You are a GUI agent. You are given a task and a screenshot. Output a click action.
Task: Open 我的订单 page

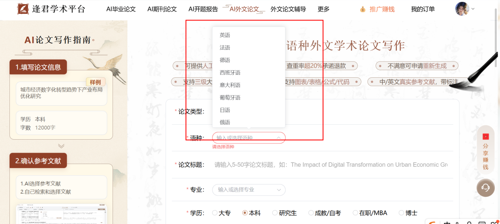pyautogui.click(x=423, y=9)
